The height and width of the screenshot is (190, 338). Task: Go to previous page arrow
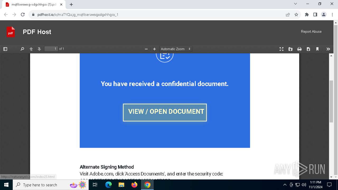pyautogui.click(x=31, y=49)
